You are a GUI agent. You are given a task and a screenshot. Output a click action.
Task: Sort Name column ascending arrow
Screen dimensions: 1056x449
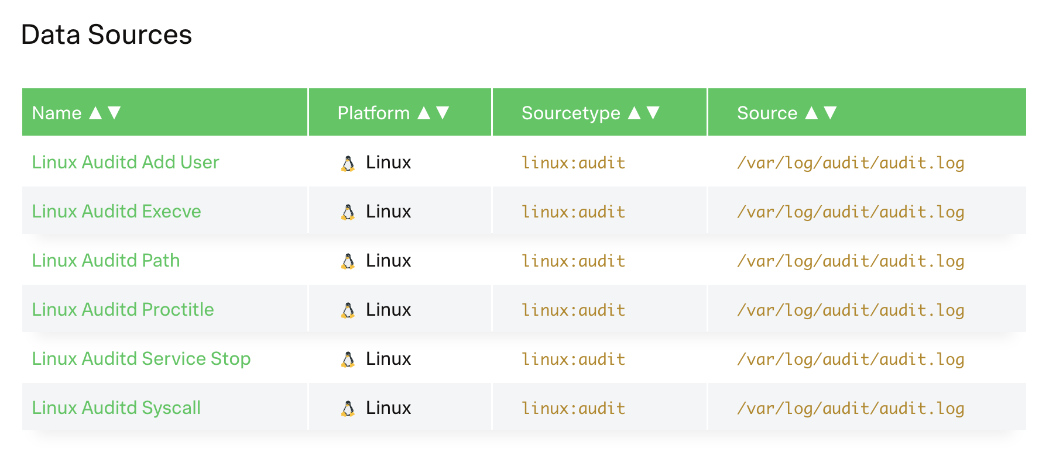pyautogui.click(x=95, y=112)
